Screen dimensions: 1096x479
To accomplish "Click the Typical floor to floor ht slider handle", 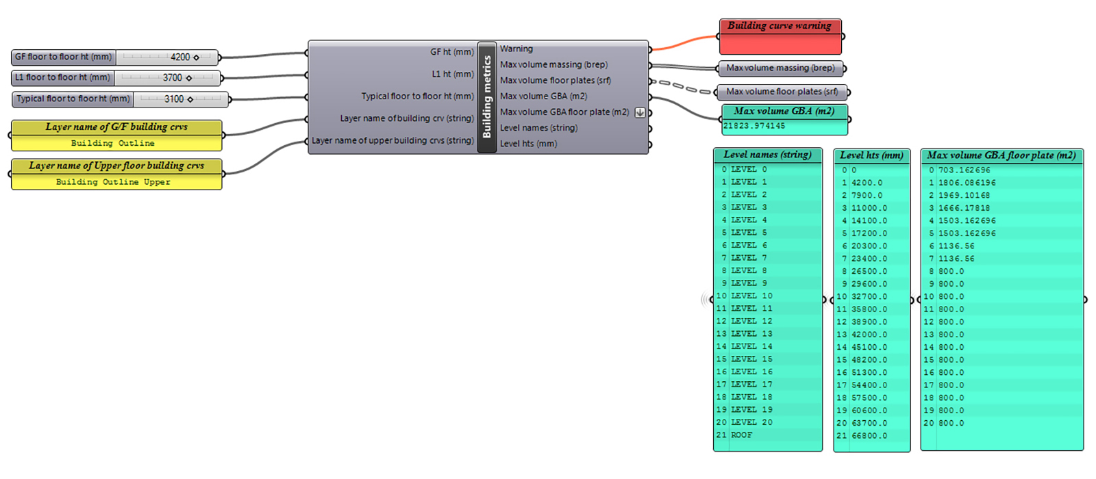I will [x=190, y=99].
